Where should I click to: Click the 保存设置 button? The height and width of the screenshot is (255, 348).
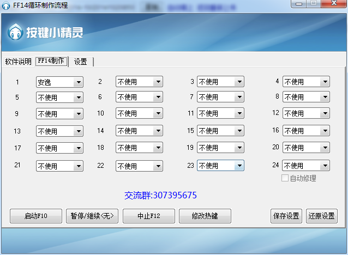286,216
